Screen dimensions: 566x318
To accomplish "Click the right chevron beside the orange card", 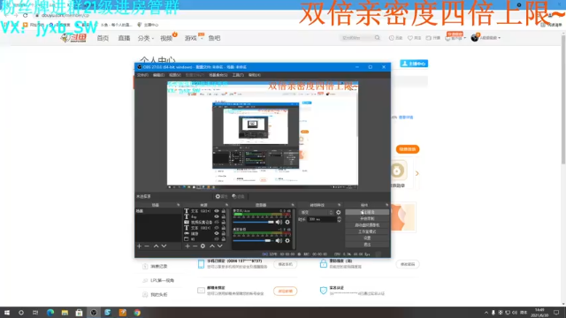I will 417,173.
